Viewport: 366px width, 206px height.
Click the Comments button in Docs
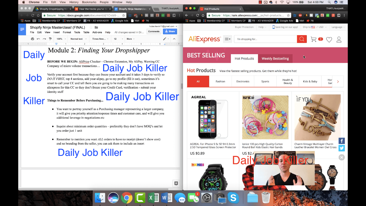[x=154, y=31]
